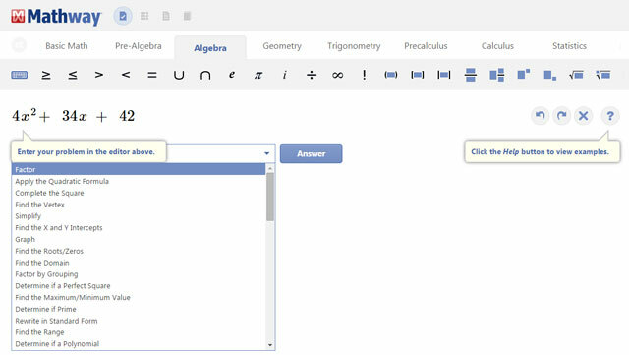Viewport: 629px width, 355px height.
Task: Insert the pi symbol
Action: click(258, 75)
